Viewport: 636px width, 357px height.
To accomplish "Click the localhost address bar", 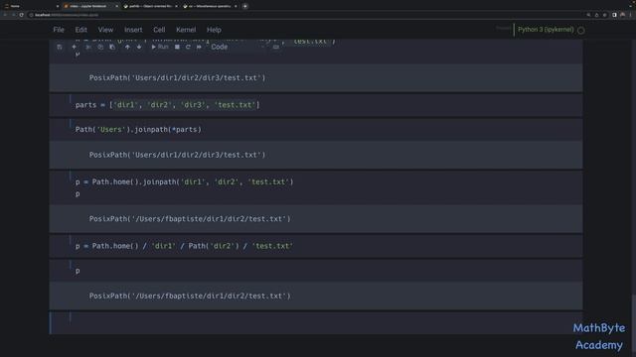I will coord(304,15).
